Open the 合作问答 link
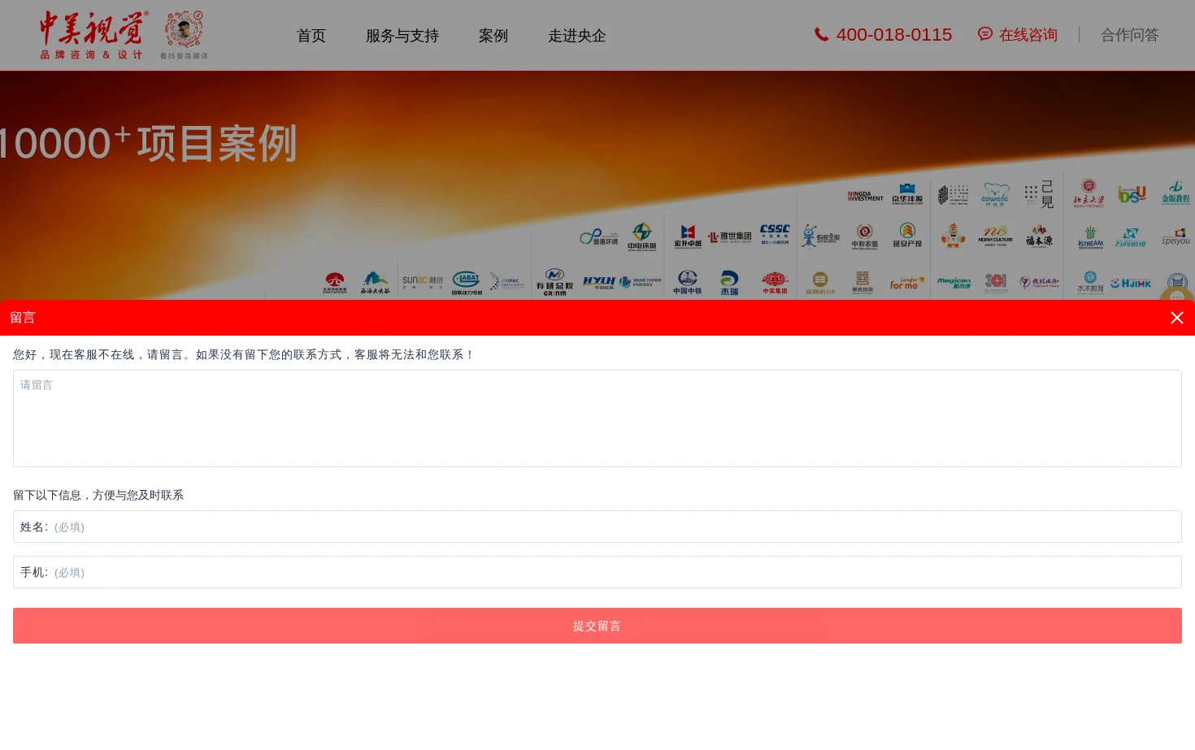Viewport: 1195px width, 750px height. point(1130,35)
